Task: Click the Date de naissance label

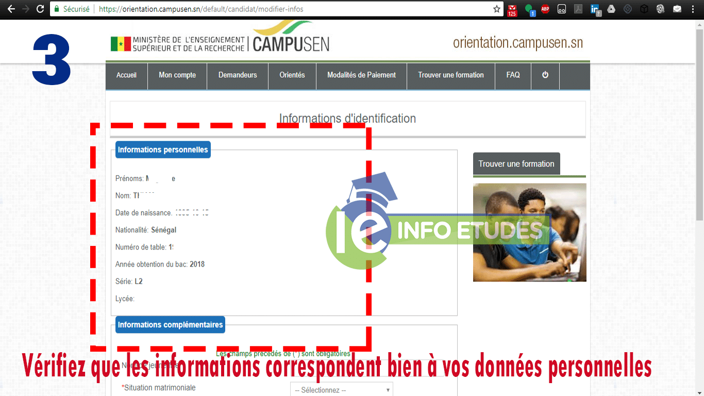Action: click(x=143, y=213)
